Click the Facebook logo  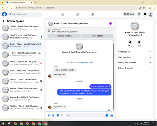(4, 14)
